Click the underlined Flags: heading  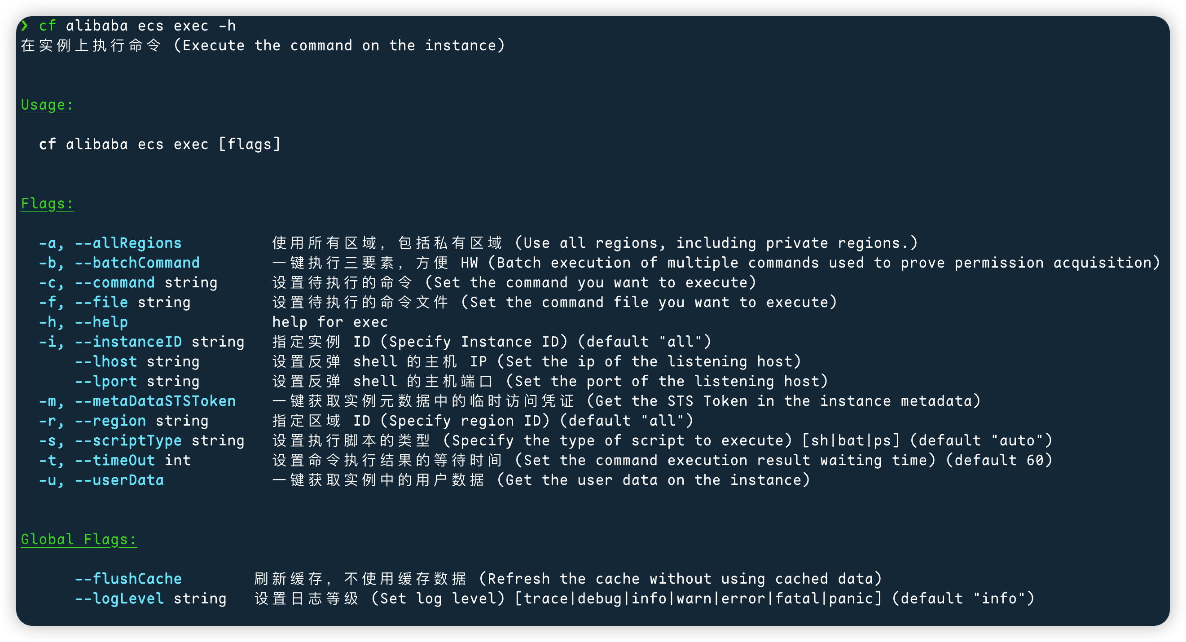pyautogui.click(x=47, y=203)
